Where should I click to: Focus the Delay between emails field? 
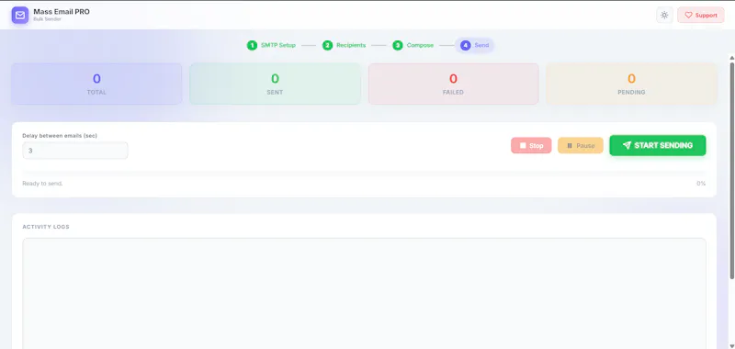(75, 151)
